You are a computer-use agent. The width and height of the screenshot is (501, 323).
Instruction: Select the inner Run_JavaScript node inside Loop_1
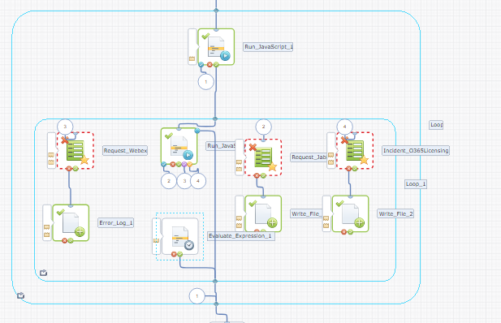(179, 146)
